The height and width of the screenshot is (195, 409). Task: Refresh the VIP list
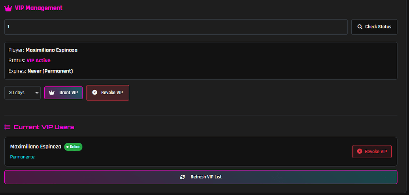pos(201,177)
